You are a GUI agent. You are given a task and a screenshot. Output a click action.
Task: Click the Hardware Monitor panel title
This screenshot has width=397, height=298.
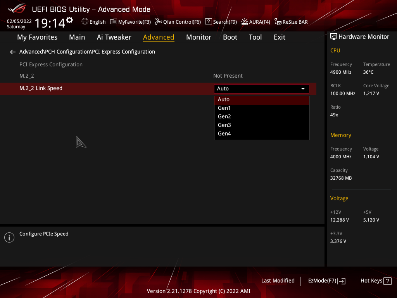click(x=364, y=37)
